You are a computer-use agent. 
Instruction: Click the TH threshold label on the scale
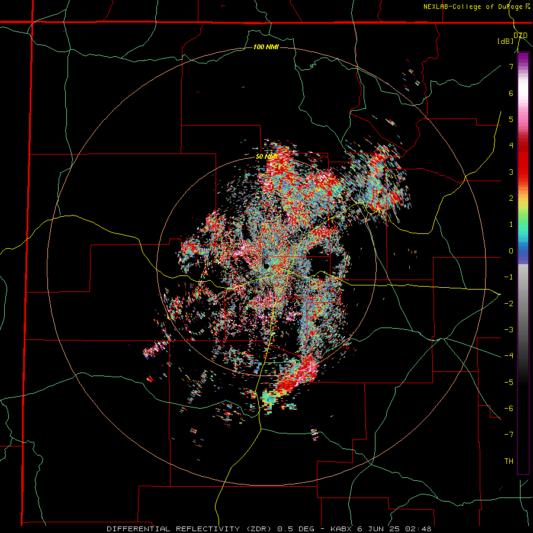[509, 461]
